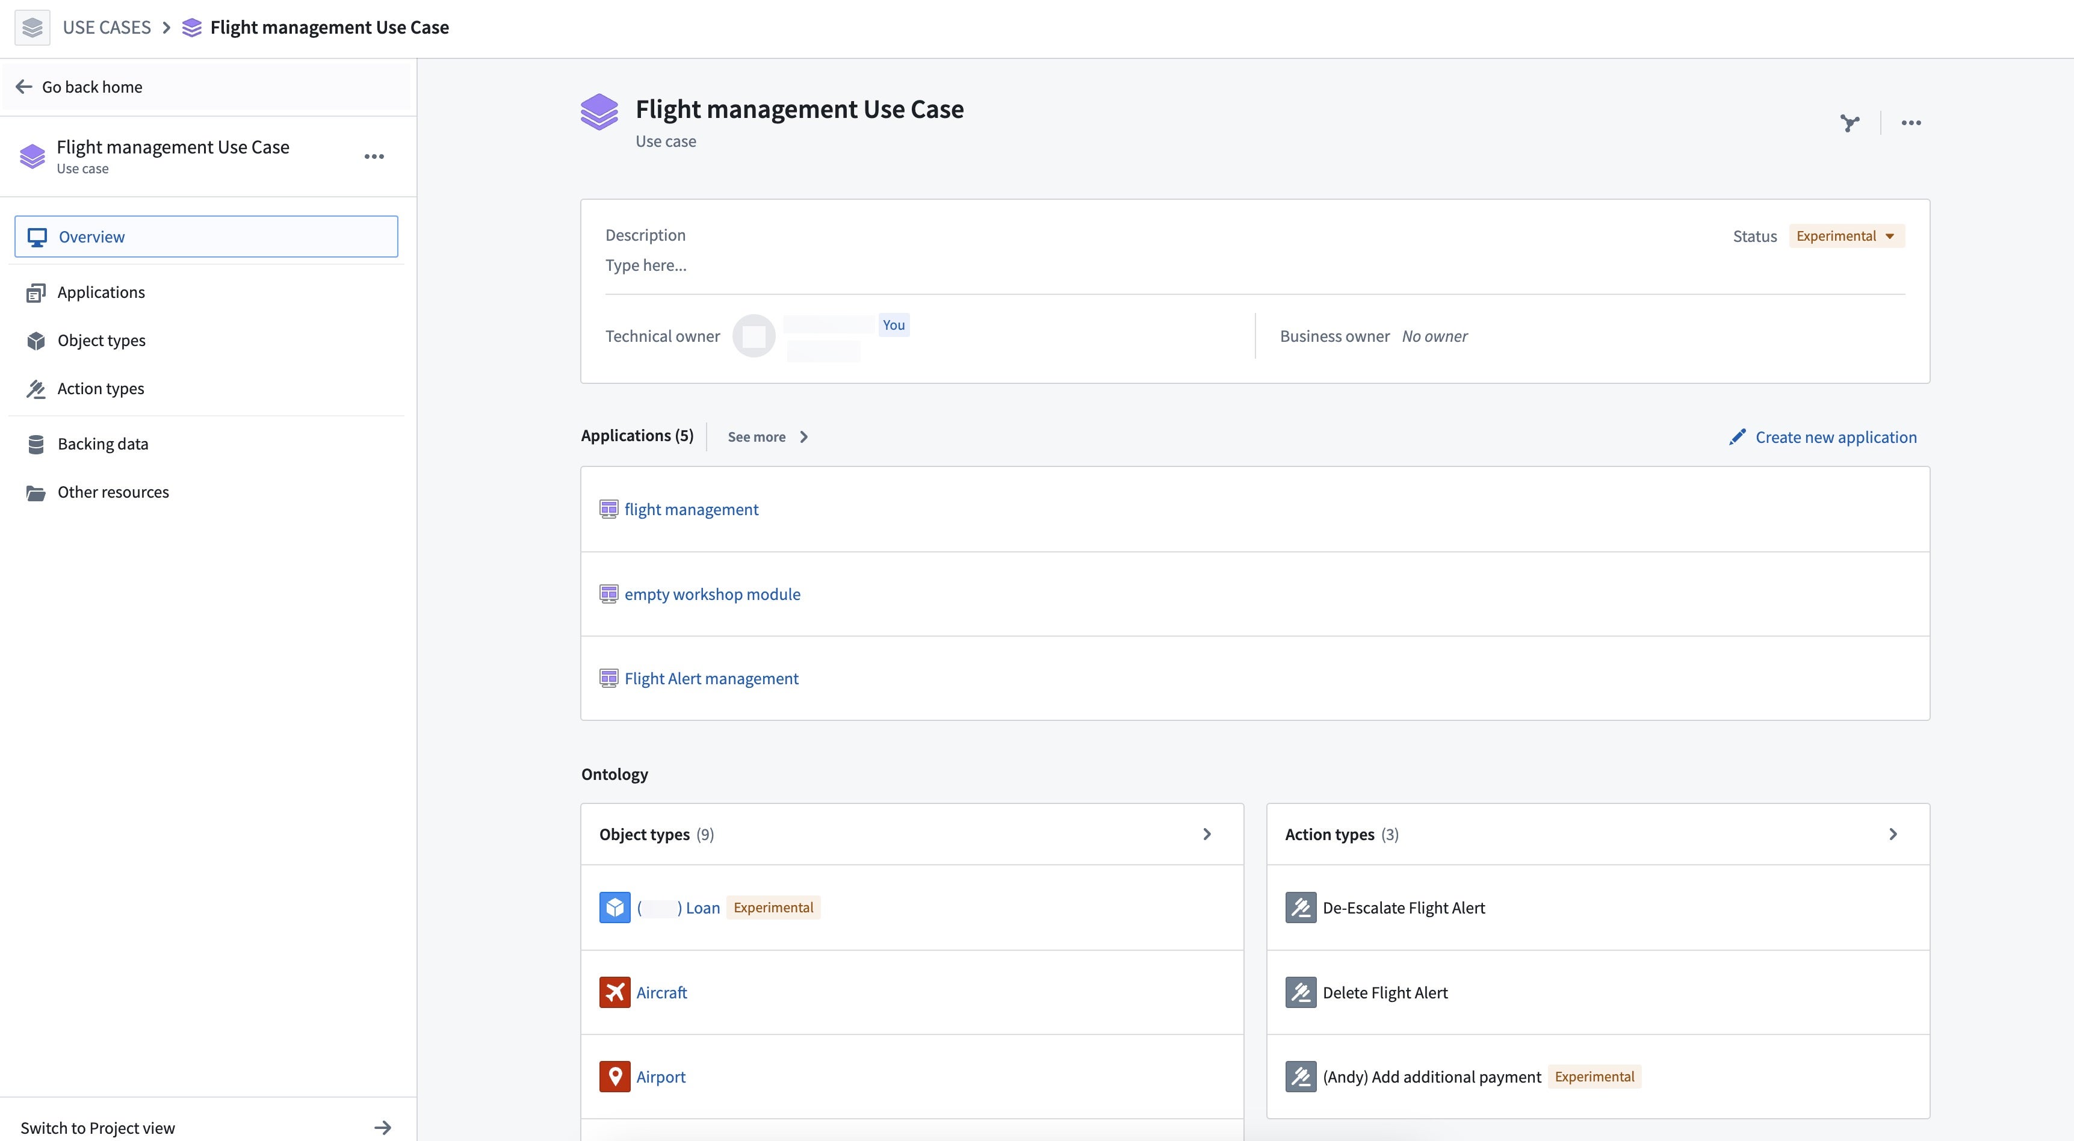Click the Aircraft object type link
Image resolution: width=2074 pixels, height=1141 pixels.
tap(662, 992)
